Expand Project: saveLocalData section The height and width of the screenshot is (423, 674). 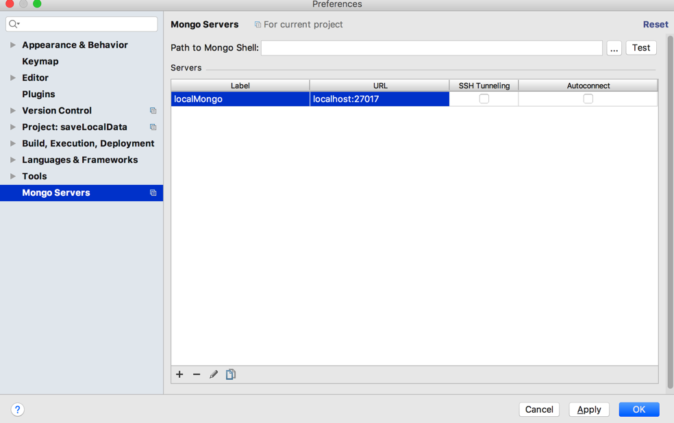[13, 127]
